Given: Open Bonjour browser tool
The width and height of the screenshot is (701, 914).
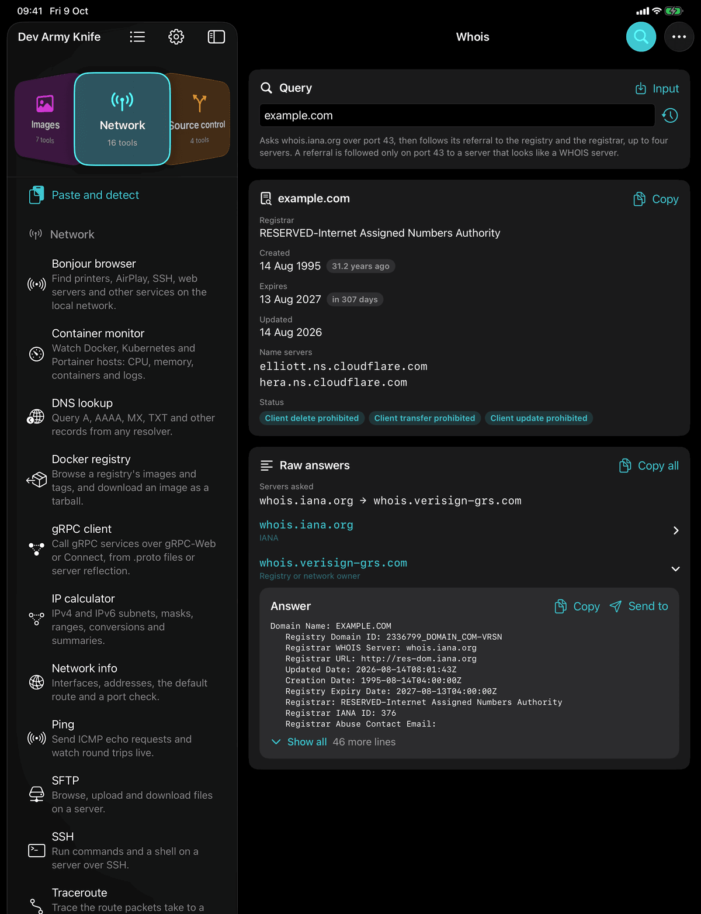Looking at the screenshot, I should [x=122, y=284].
